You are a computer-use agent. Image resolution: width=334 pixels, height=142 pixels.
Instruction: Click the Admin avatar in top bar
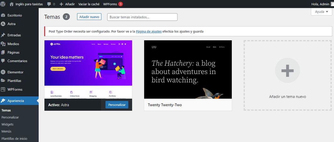pos(332,4)
